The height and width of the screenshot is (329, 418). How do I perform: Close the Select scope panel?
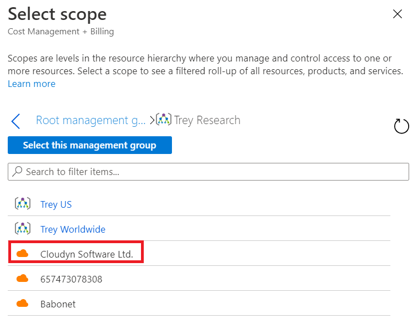click(397, 14)
